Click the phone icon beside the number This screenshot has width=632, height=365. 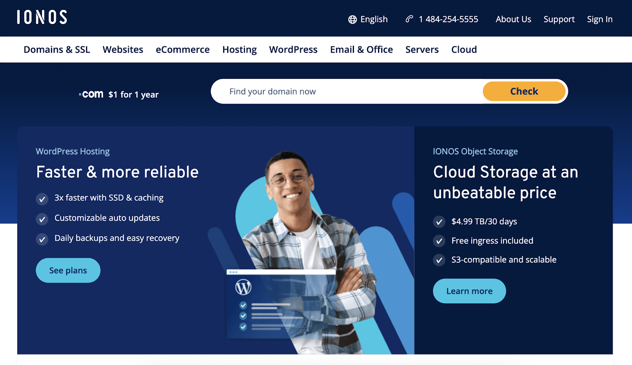point(408,19)
